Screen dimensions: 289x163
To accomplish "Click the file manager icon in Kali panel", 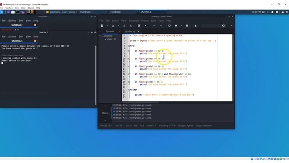I will tap(13, 12).
